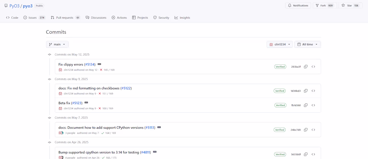This screenshot has width=368, height=159.
Task: Click the 3 people authors link
Action: click(70, 133)
